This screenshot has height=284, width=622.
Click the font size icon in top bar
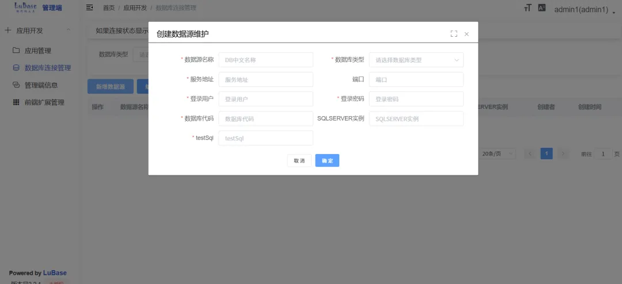(x=528, y=7)
